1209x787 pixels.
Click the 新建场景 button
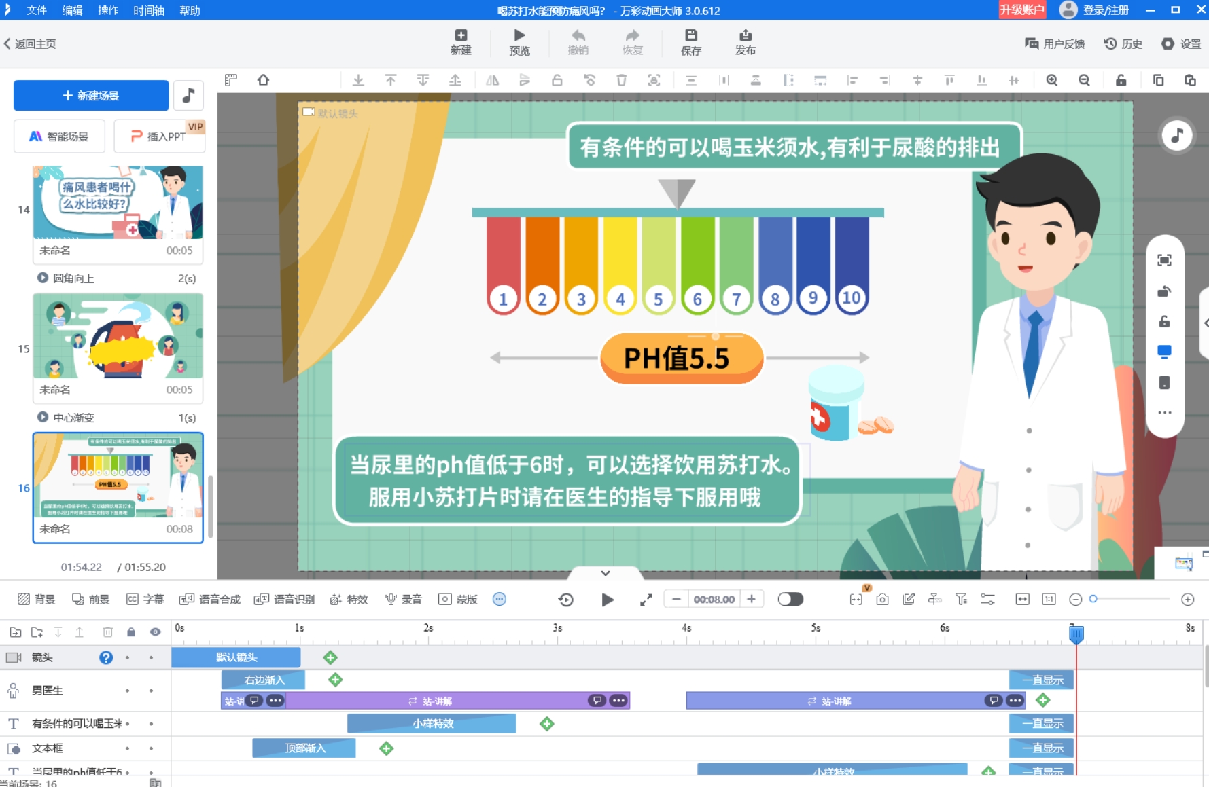[x=91, y=96]
